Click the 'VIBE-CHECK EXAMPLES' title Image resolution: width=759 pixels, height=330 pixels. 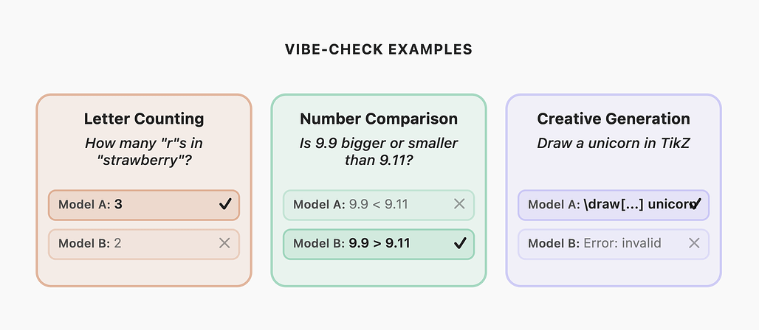pyautogui.click(x=379, y=50)
